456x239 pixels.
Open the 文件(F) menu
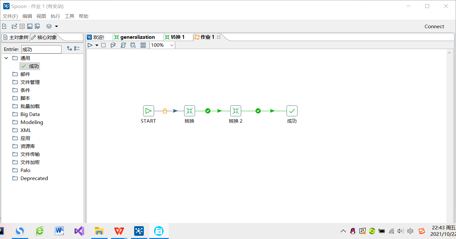tap(10, 16)
